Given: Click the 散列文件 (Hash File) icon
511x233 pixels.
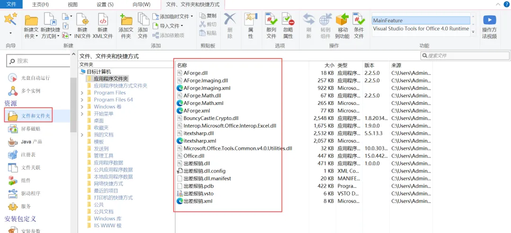Looking at the screenshot, I should click(271, 19).
